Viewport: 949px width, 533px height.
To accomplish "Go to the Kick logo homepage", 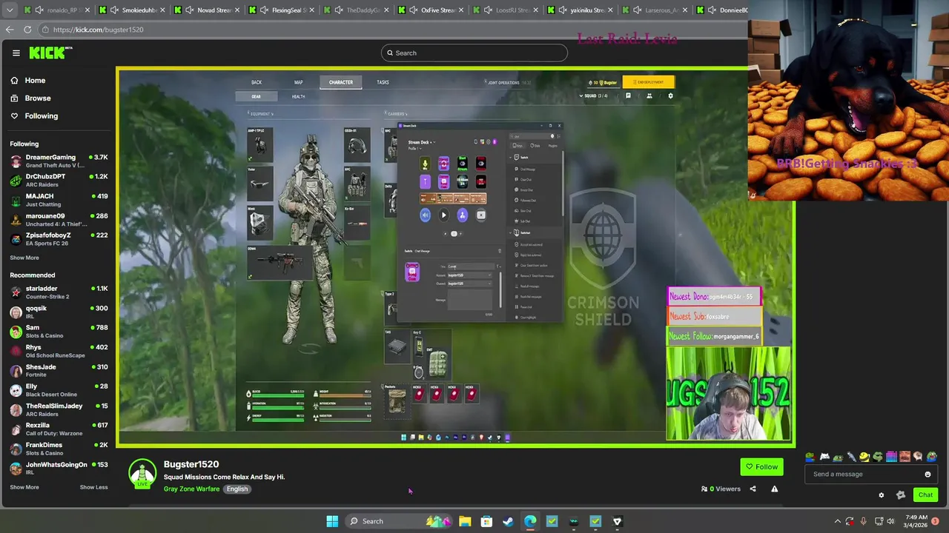I will (x=50, y=53).
